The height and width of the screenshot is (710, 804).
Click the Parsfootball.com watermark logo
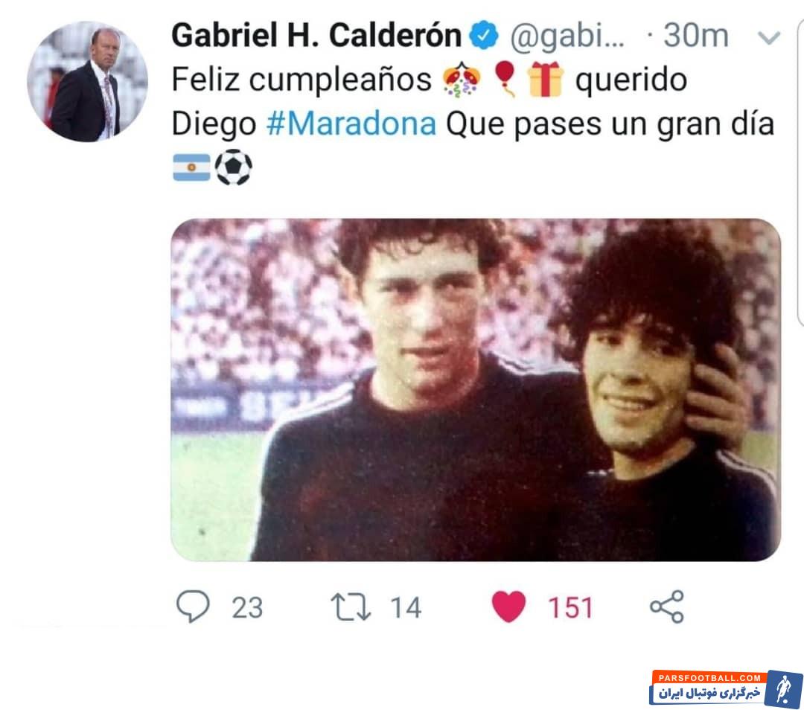click(x=727, y=688)
